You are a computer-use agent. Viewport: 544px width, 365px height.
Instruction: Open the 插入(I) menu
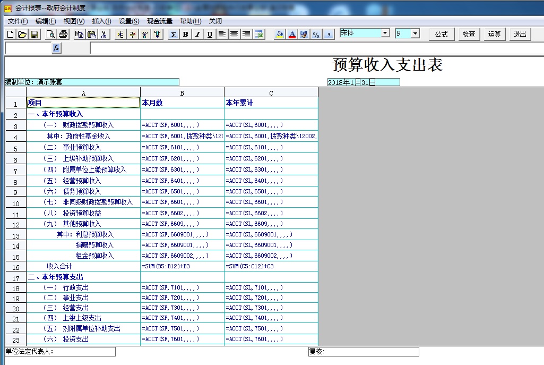[x=101, y=21]
